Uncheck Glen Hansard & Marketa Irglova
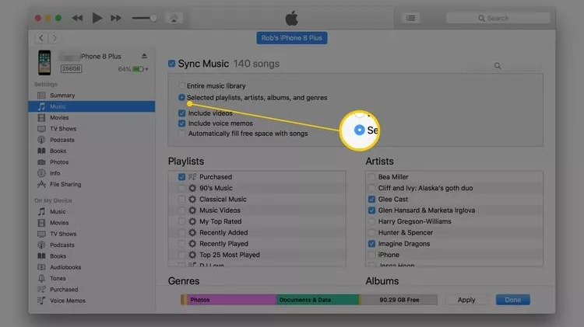The width and height of the screenshot is (584, 327). [x=371, y=210]
